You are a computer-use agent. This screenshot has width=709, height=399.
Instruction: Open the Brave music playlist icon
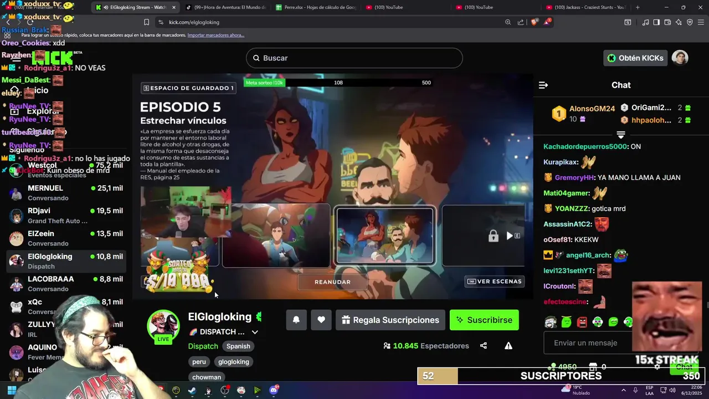click(646, 22)
